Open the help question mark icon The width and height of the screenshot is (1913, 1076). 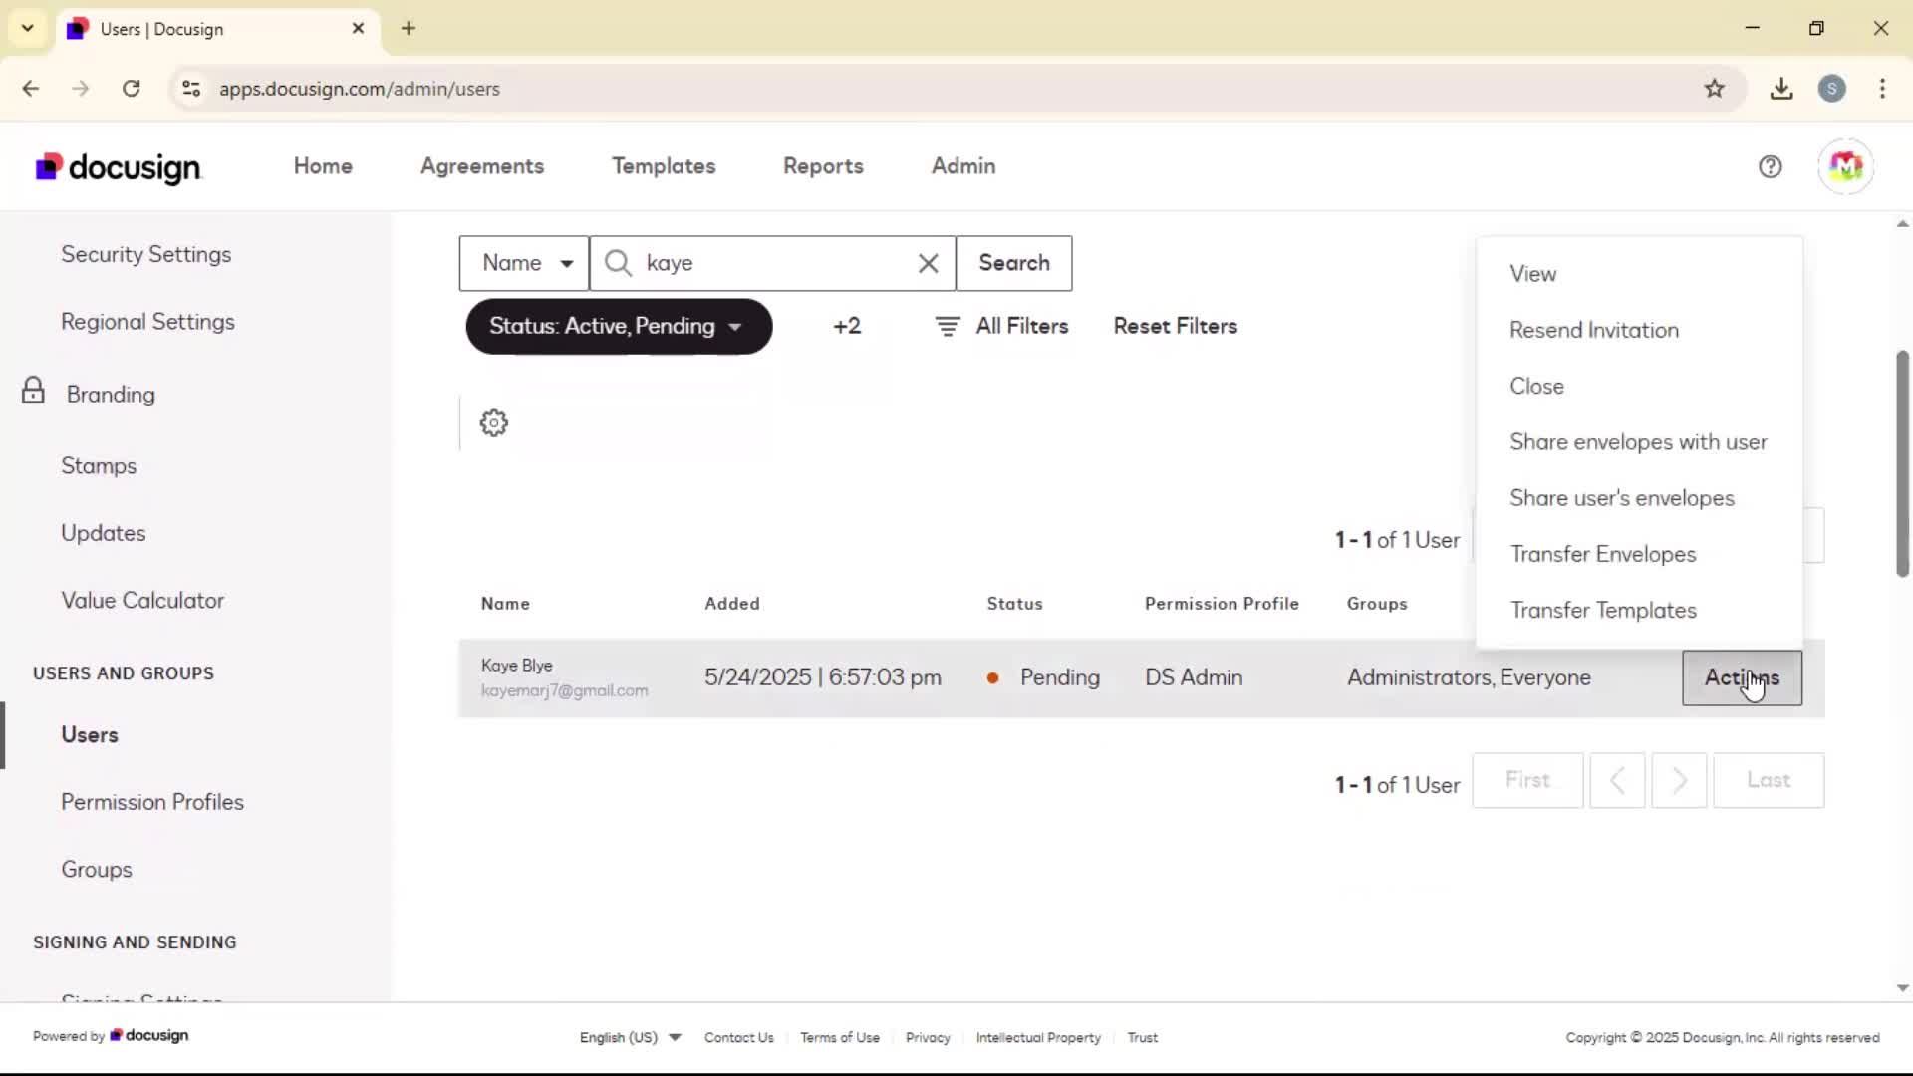[1770, 167]
